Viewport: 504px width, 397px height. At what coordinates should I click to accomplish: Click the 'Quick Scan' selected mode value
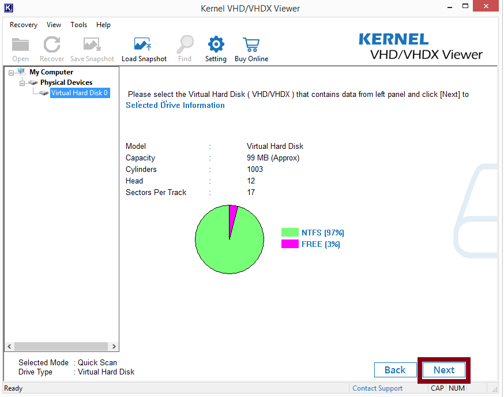(x=97, y=362)
